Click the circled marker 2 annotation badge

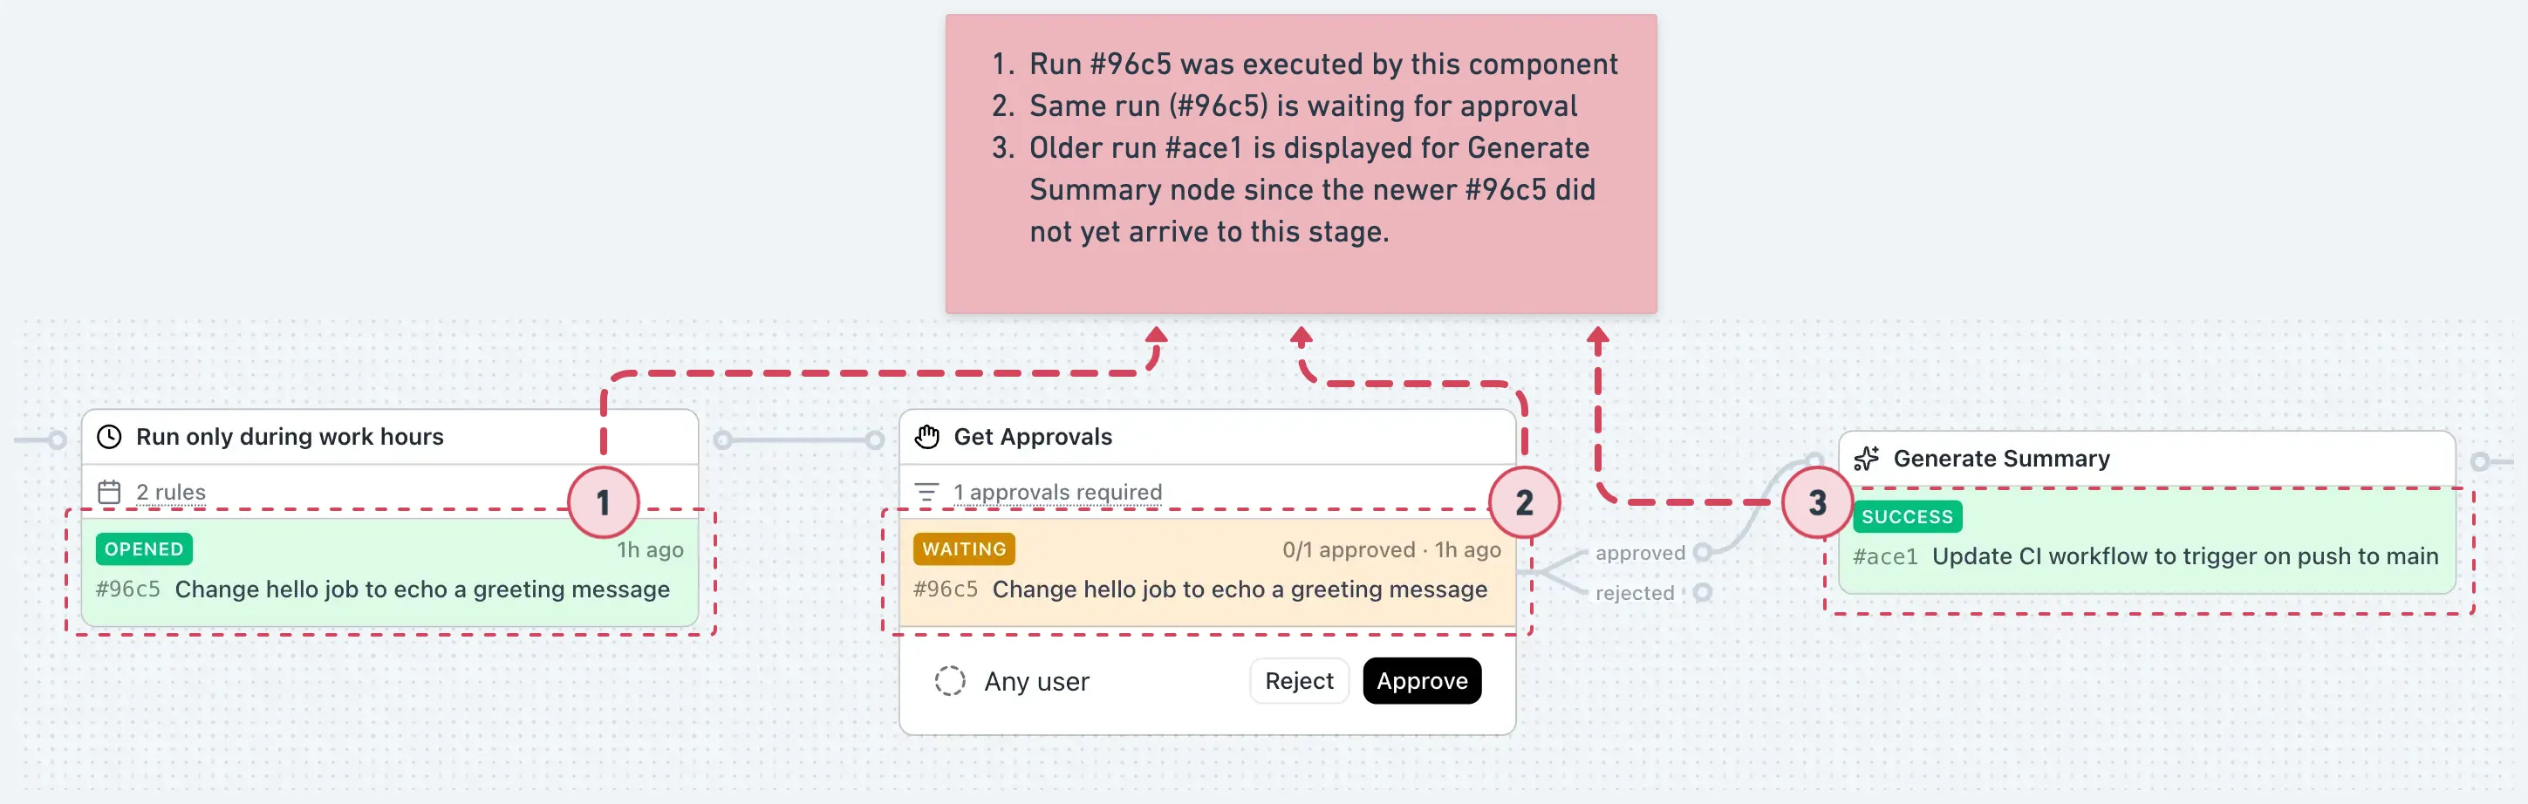[1525, 501]
